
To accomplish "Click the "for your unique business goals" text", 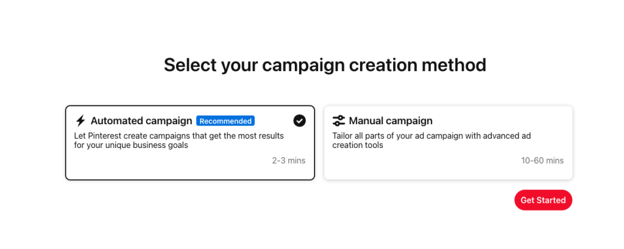I will tap(131, 146).
